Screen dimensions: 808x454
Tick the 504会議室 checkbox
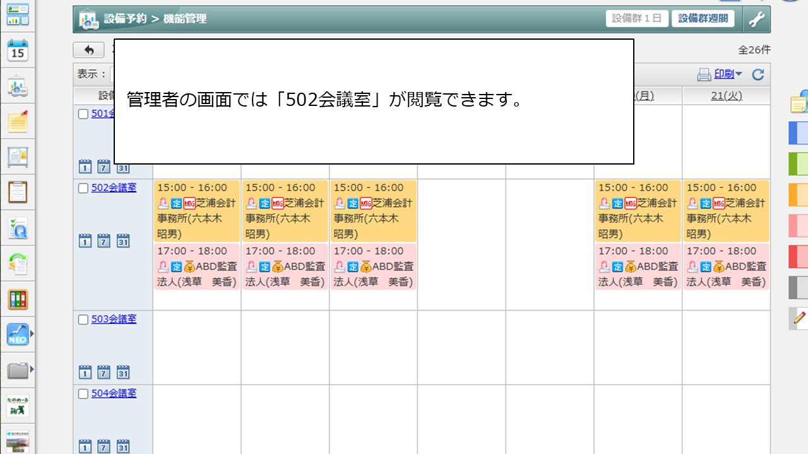coord(83,394)
